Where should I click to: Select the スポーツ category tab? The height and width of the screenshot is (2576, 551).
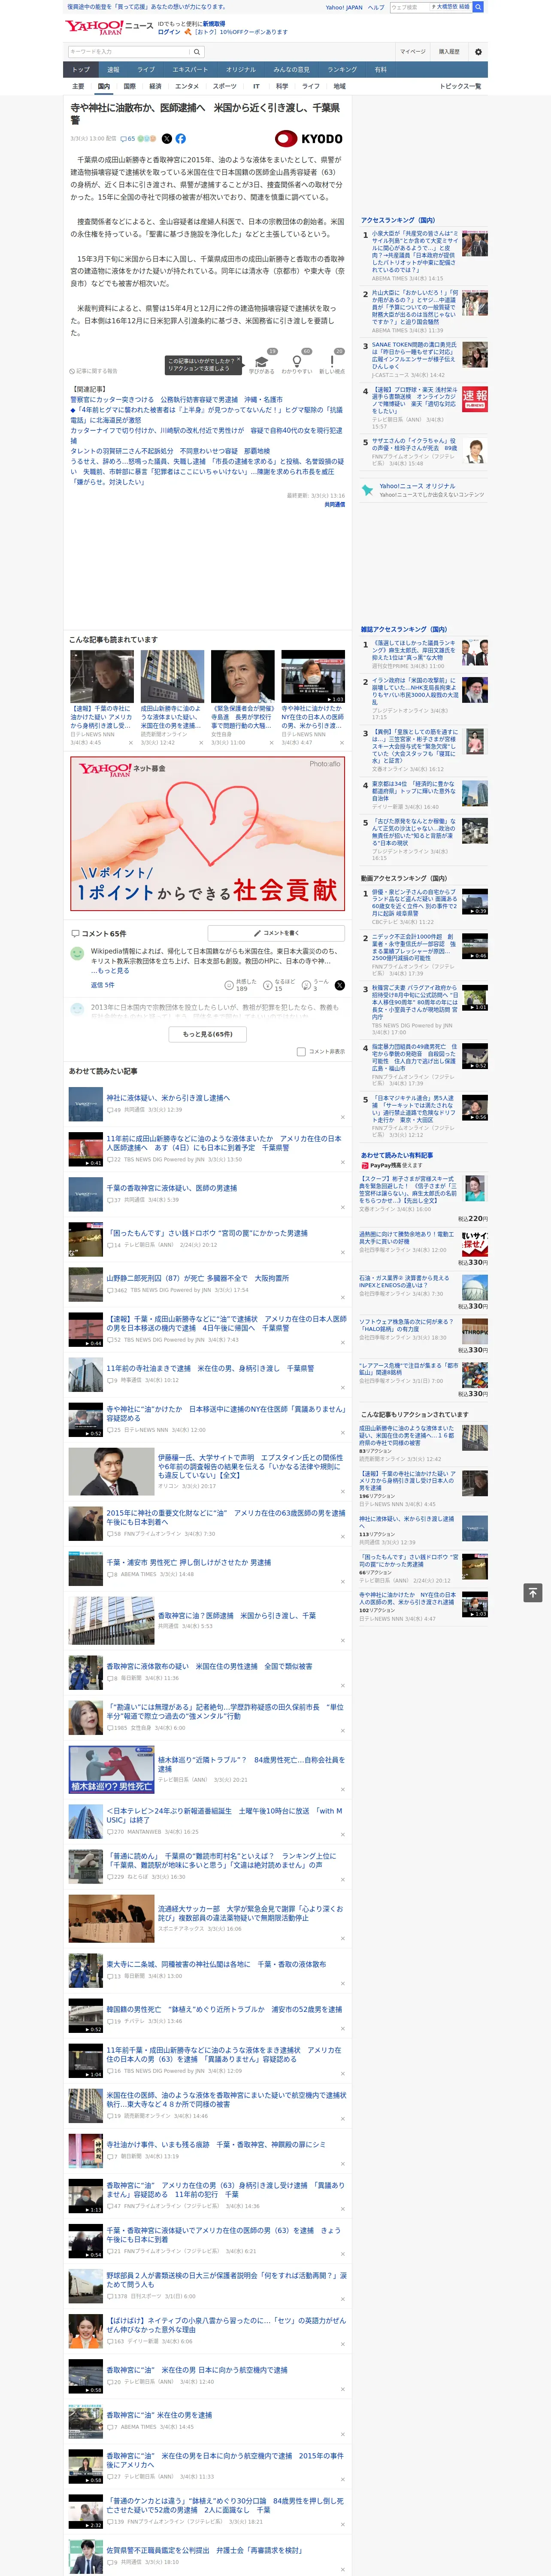tap(225, 86)
